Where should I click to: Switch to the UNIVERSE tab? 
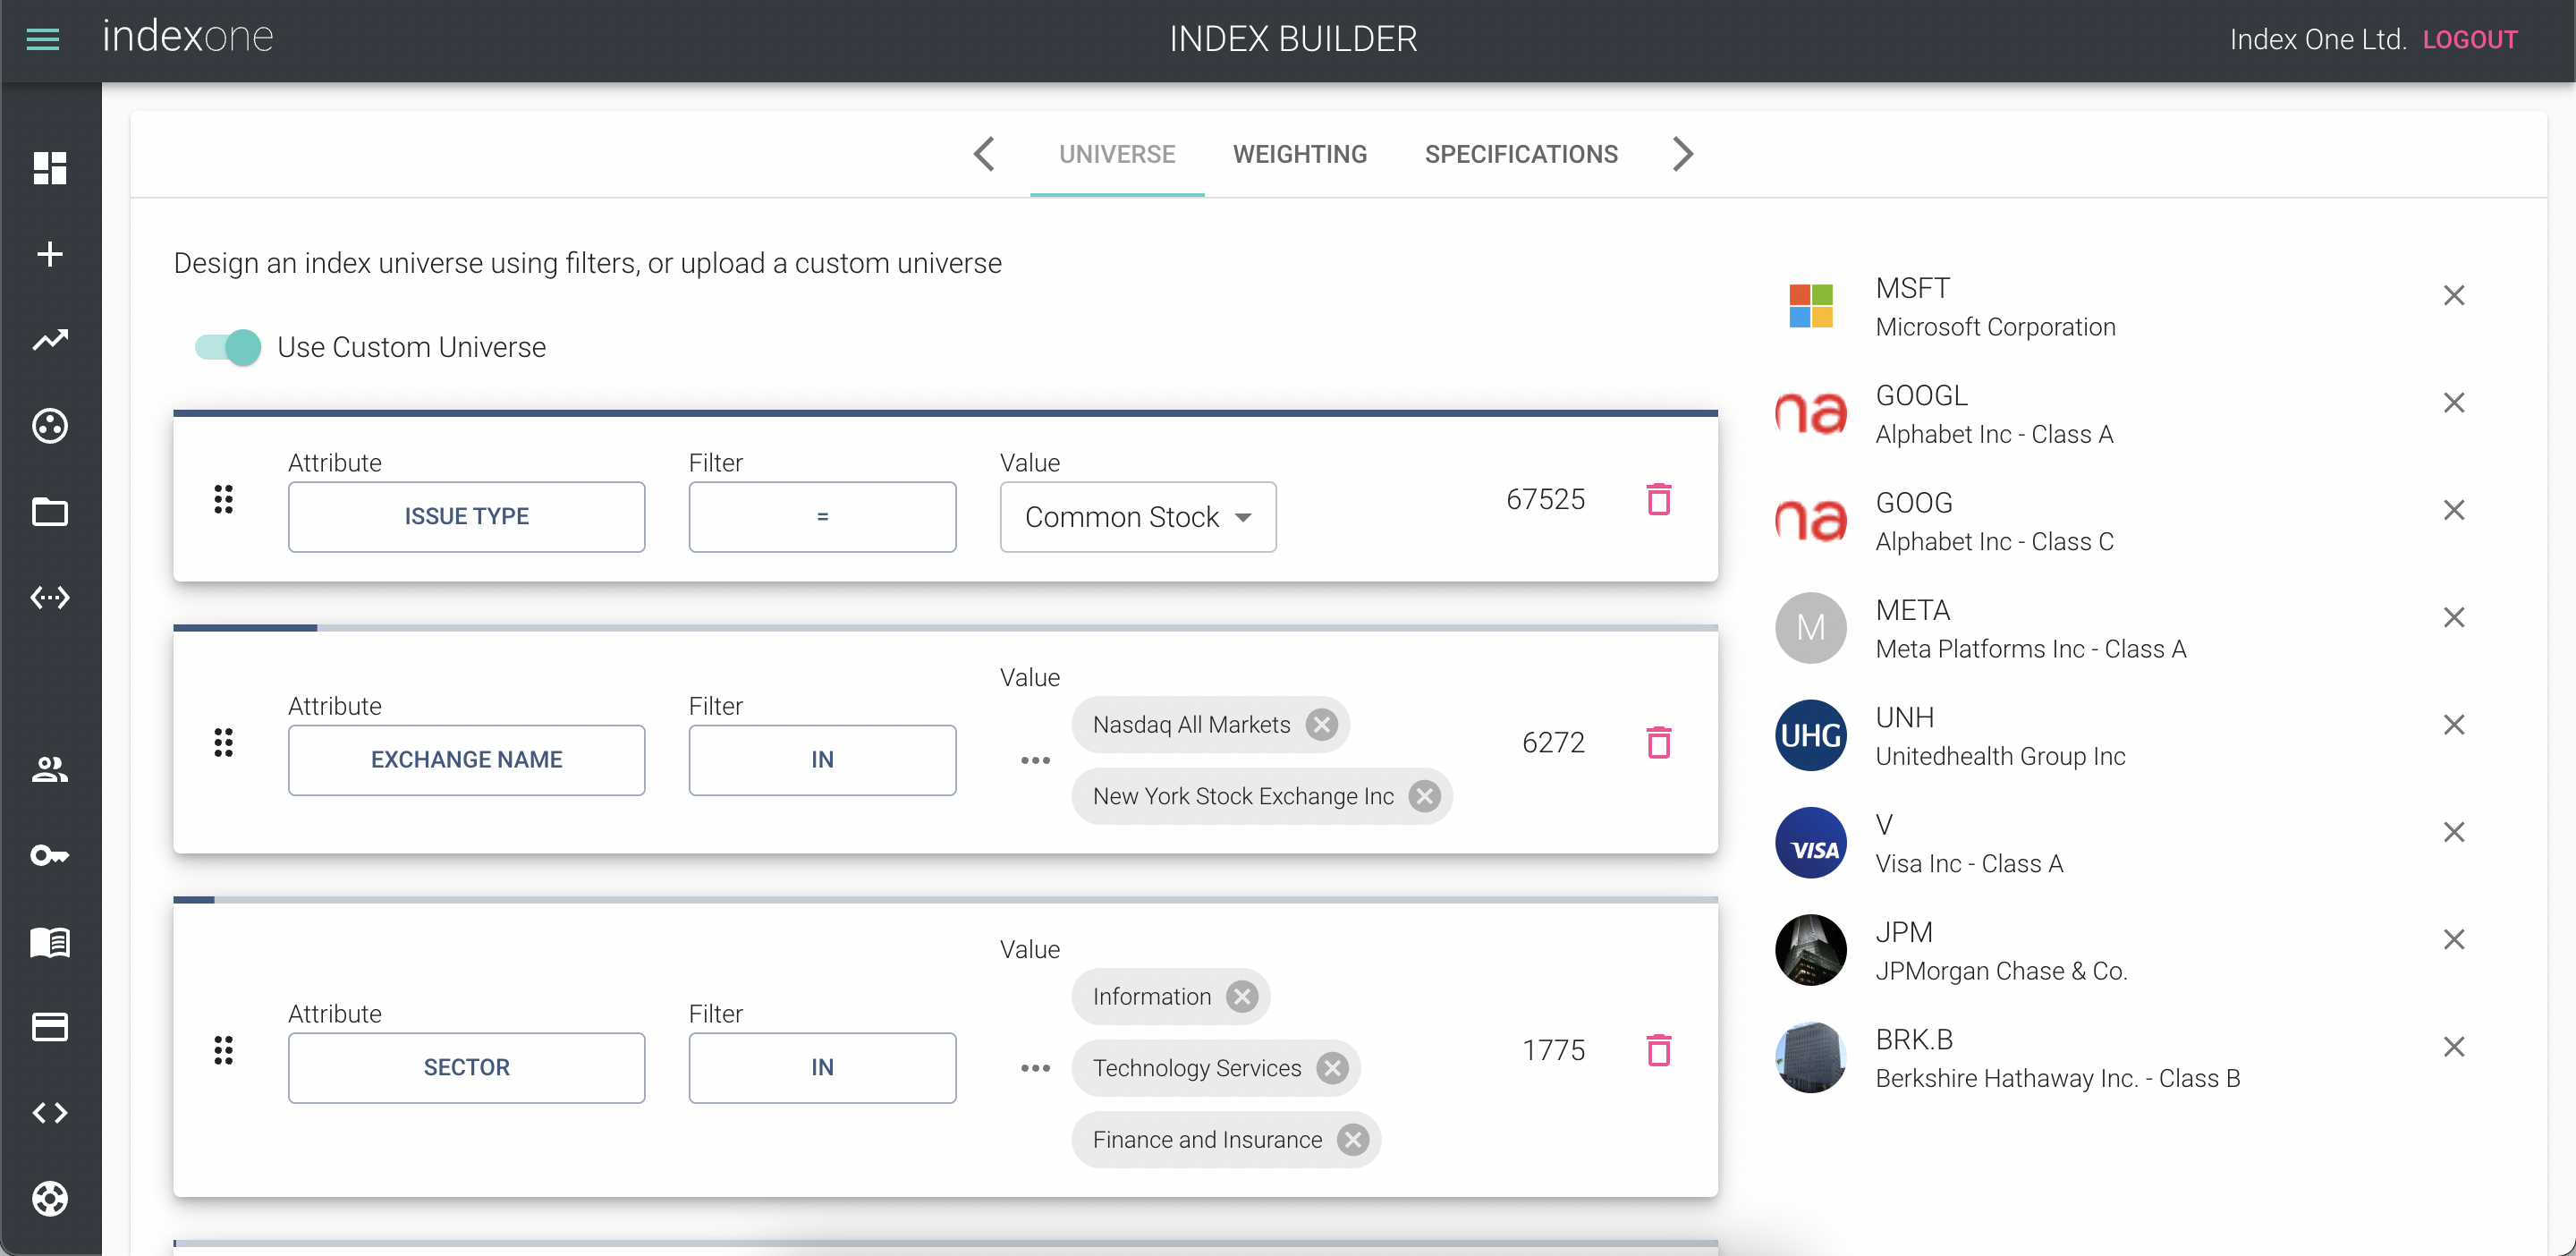(1117, 154)
